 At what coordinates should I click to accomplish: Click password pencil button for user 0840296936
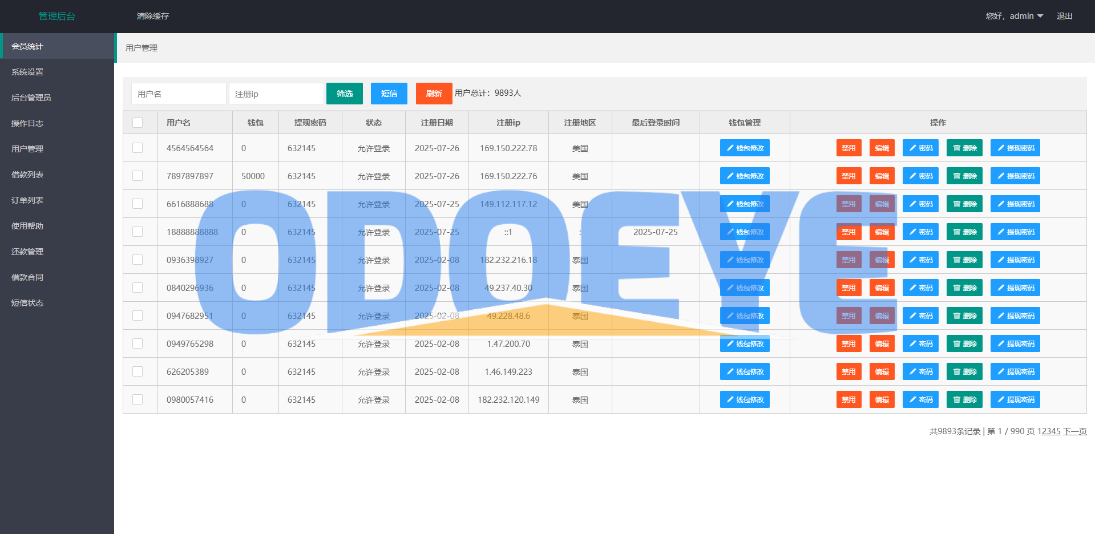coord(920,288)
